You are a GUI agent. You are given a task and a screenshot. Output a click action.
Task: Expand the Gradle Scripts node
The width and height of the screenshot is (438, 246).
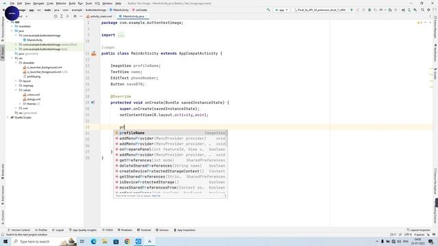point(8,118)
